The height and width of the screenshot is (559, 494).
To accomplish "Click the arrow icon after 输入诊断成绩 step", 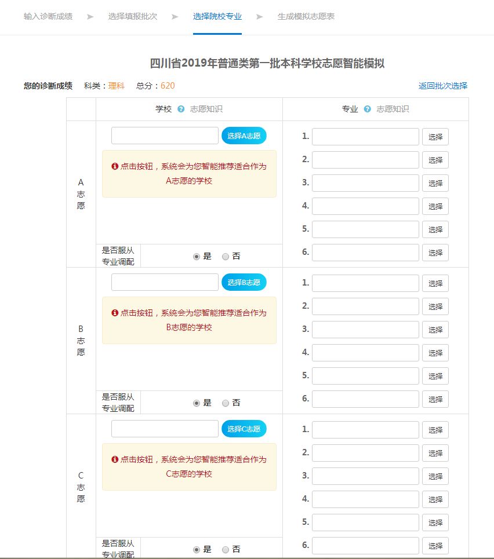I will click(x=90, y=17).
